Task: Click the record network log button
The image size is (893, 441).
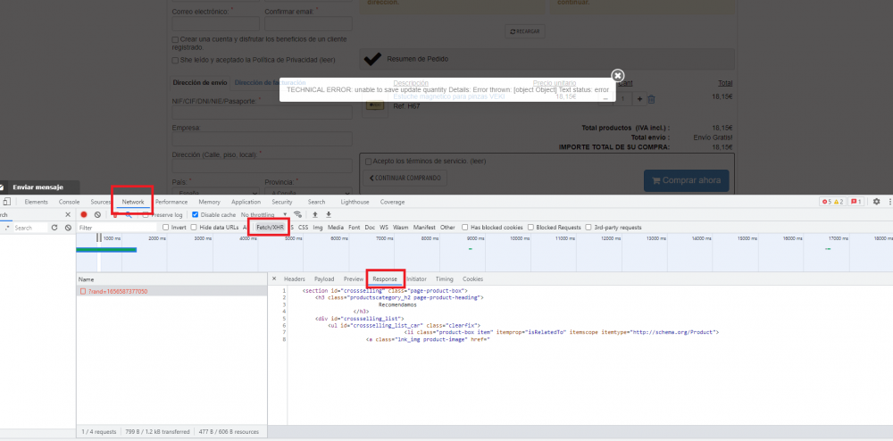Action: tap(84, 215)
